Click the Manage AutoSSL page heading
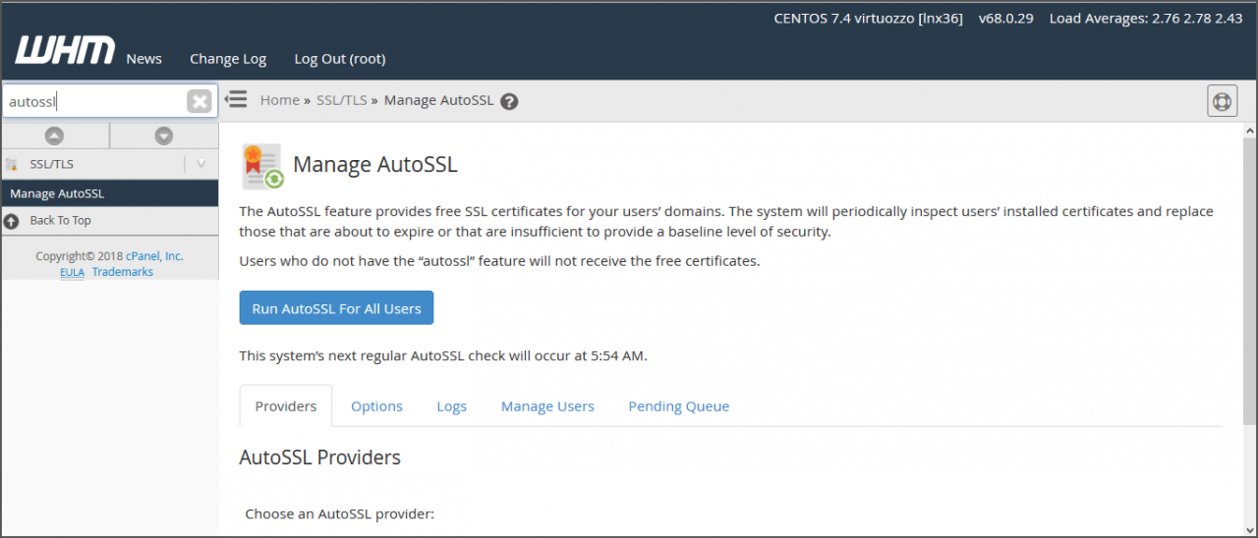 tap(375, 164)
